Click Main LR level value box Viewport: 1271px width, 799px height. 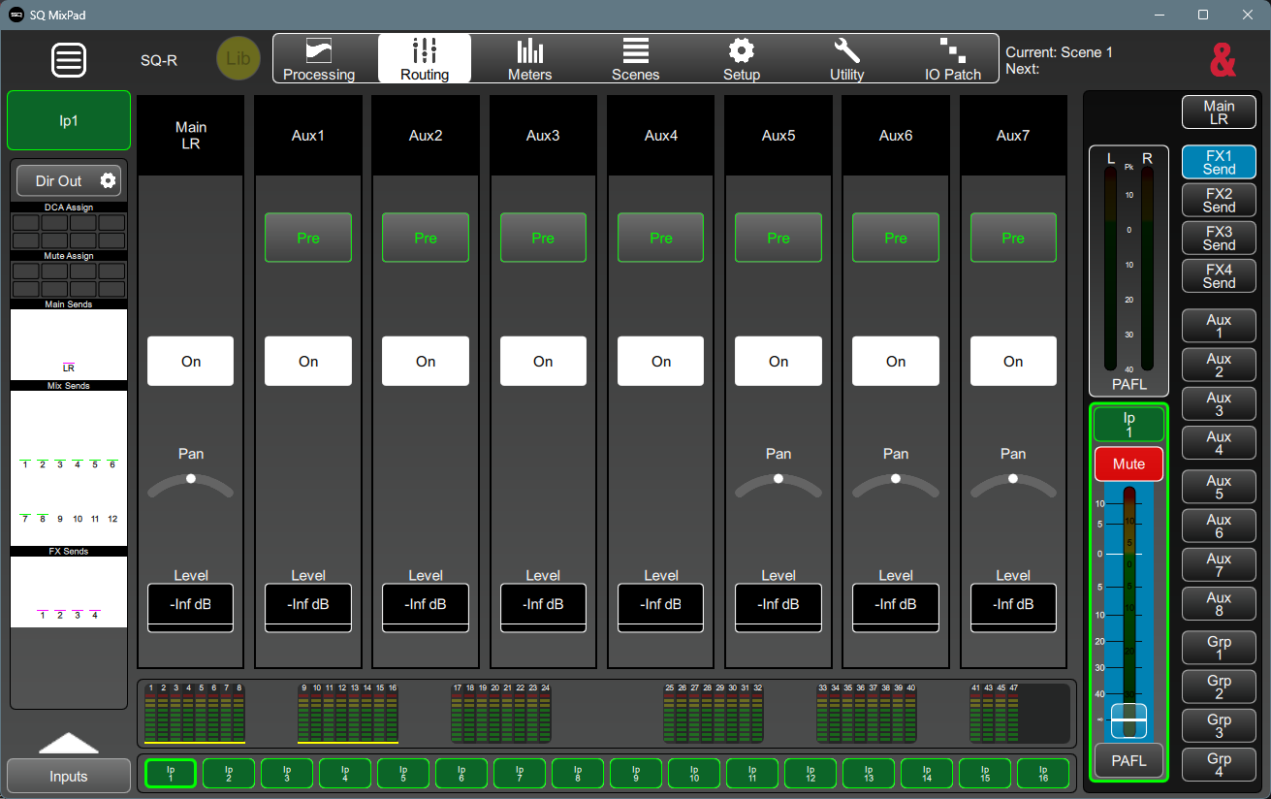pos(191,607)
